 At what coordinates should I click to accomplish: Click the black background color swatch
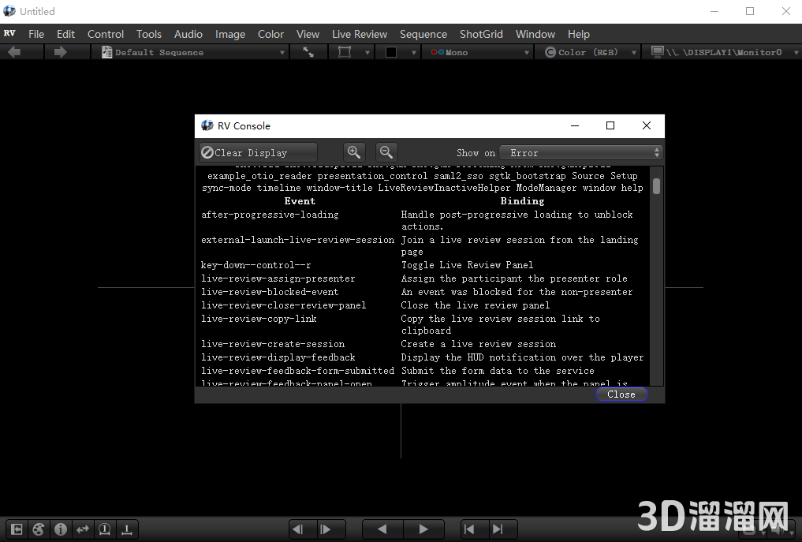pos(391,52)
